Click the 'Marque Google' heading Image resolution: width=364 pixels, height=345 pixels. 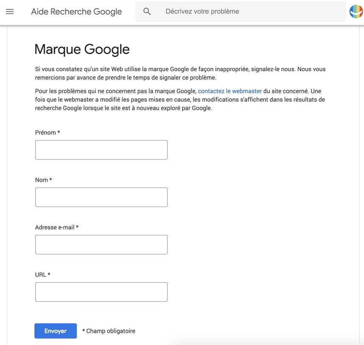[x=82, y=50]
